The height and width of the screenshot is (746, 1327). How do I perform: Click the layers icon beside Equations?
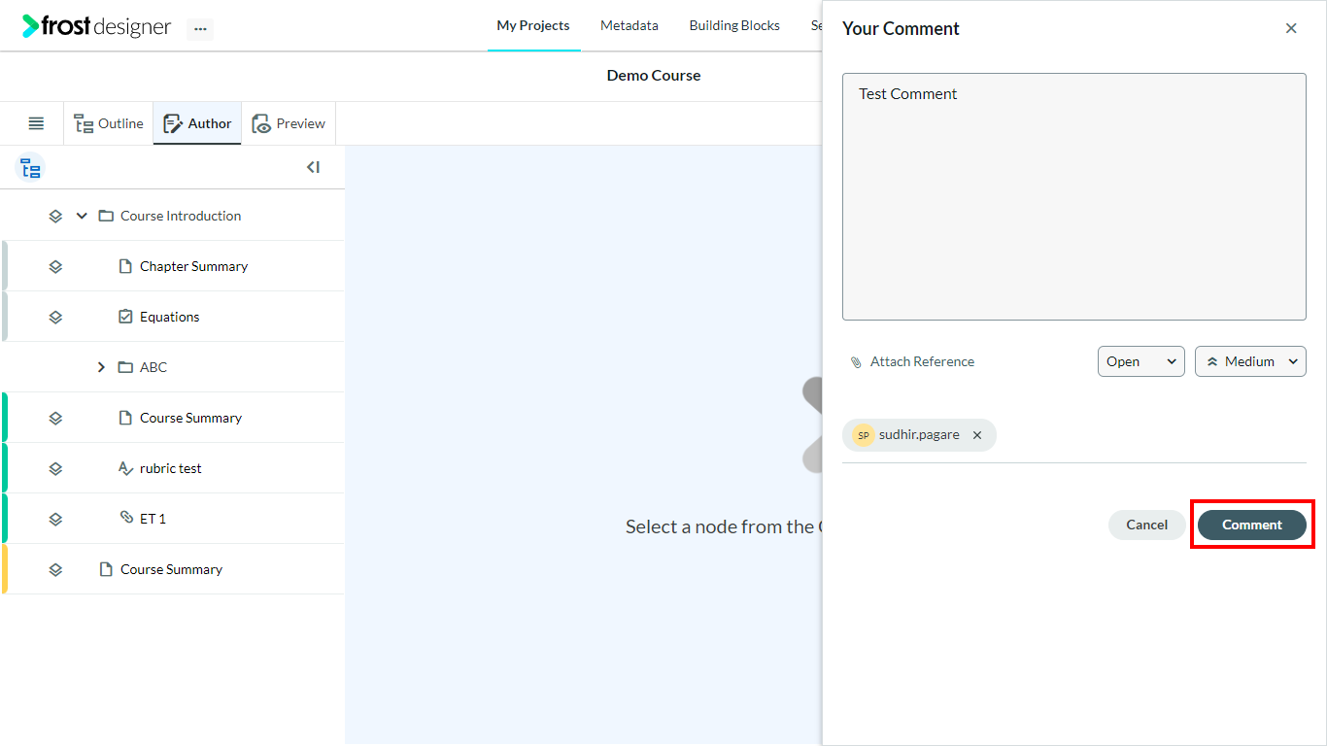[x=55, y=317]
